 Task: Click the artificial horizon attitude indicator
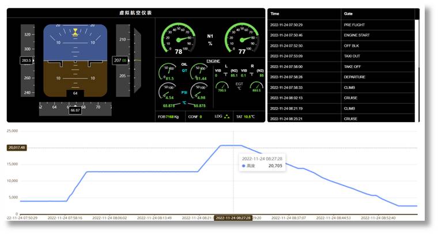(75, 60)
